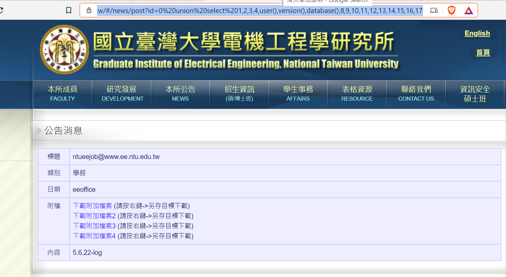Open 本所成員 FACULTY menu
Viewport: 506px width, 277px height.
[x=62, y=94]
